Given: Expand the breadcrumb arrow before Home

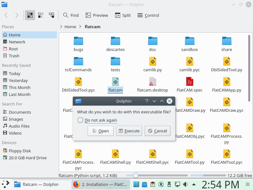Looking at the screenshot, I should coord(61,27).
